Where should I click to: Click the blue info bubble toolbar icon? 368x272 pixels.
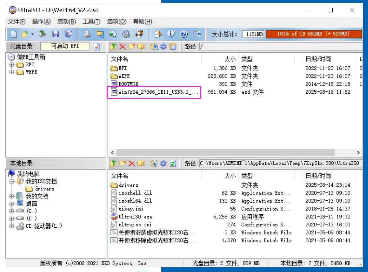point(171,34)
